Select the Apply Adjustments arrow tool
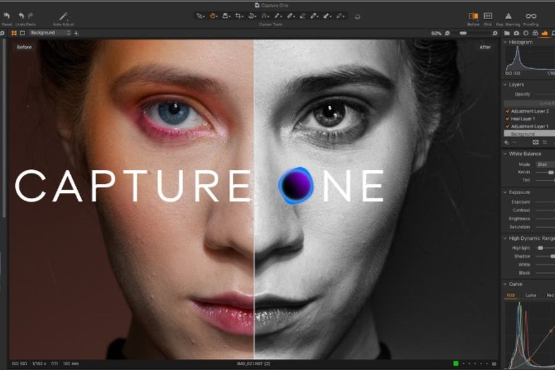The height and width of the screenshot is (370, 555). click(x=327, y=16)
